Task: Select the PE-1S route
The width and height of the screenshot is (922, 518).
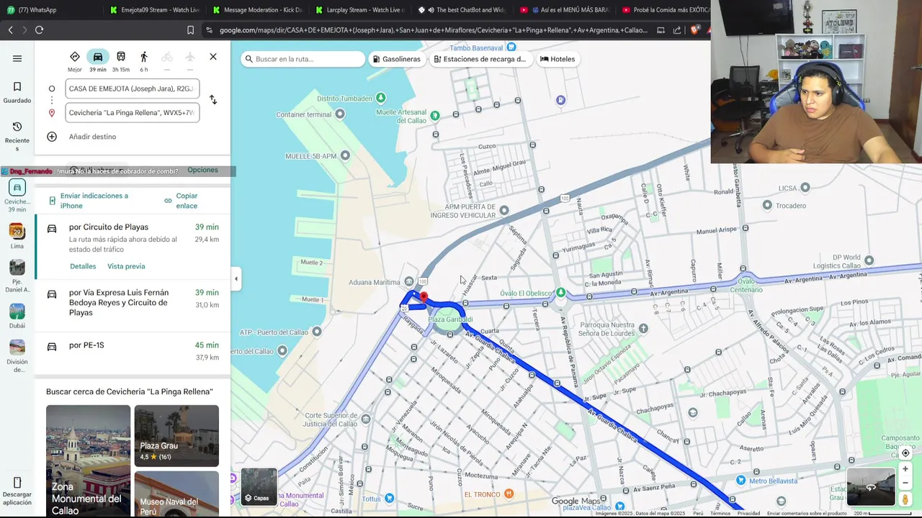Action: click(133, 351)
